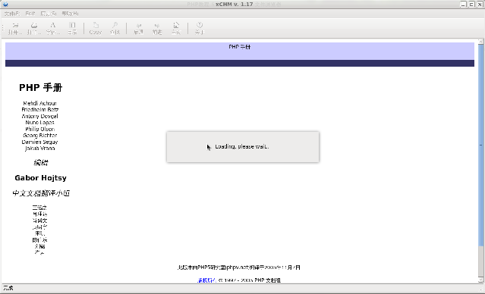Open the 文件(F) File menu
This screenshot has width=485, height=294.
[x=11, y=14]
